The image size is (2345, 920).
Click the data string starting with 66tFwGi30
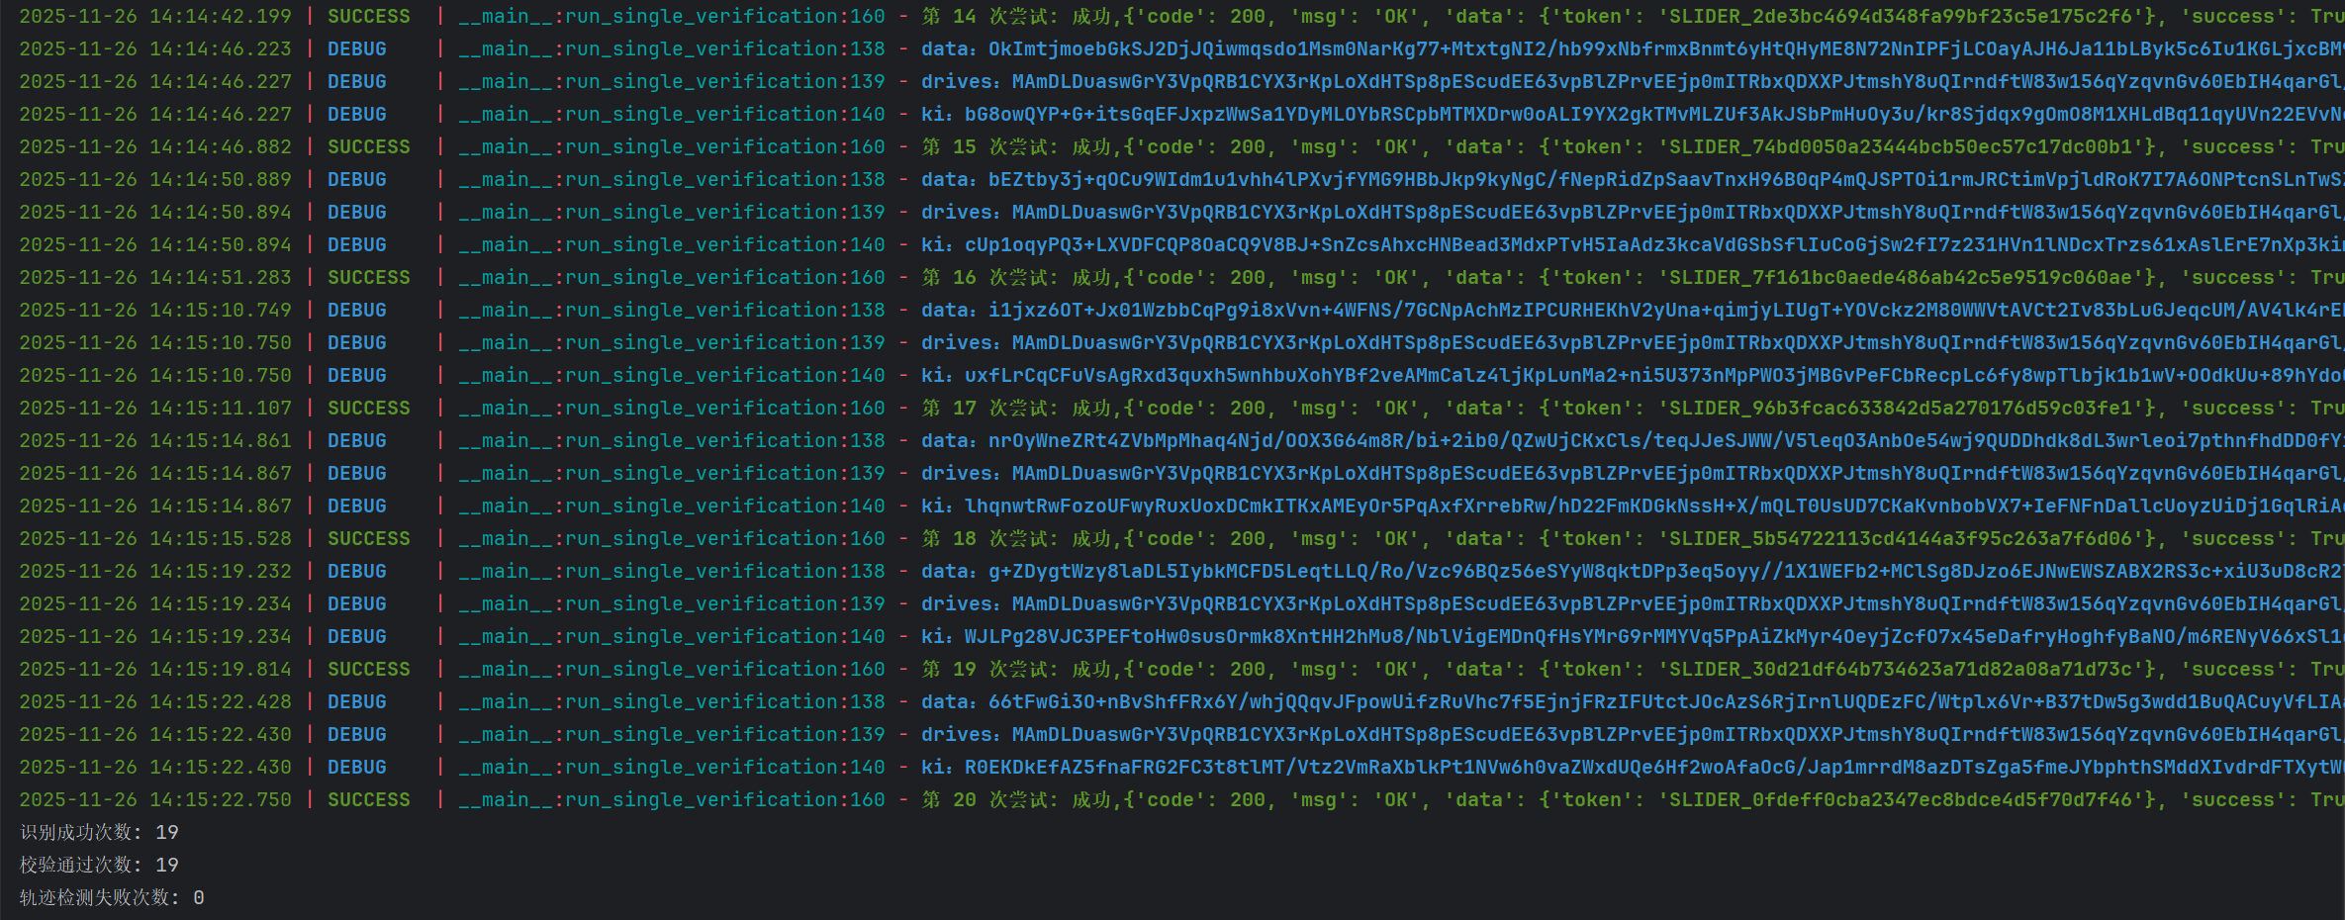tap(1662, 702)
